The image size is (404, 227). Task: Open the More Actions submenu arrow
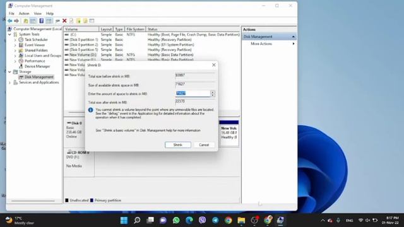point(293,44)
